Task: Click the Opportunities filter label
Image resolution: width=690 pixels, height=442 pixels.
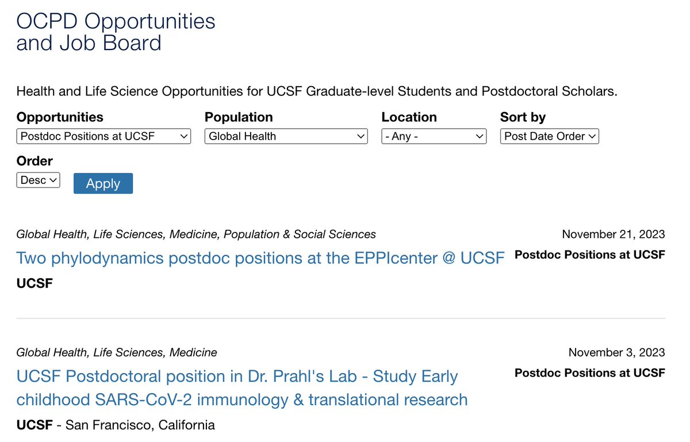Action: pyautogui.click(x=60, y=117)
